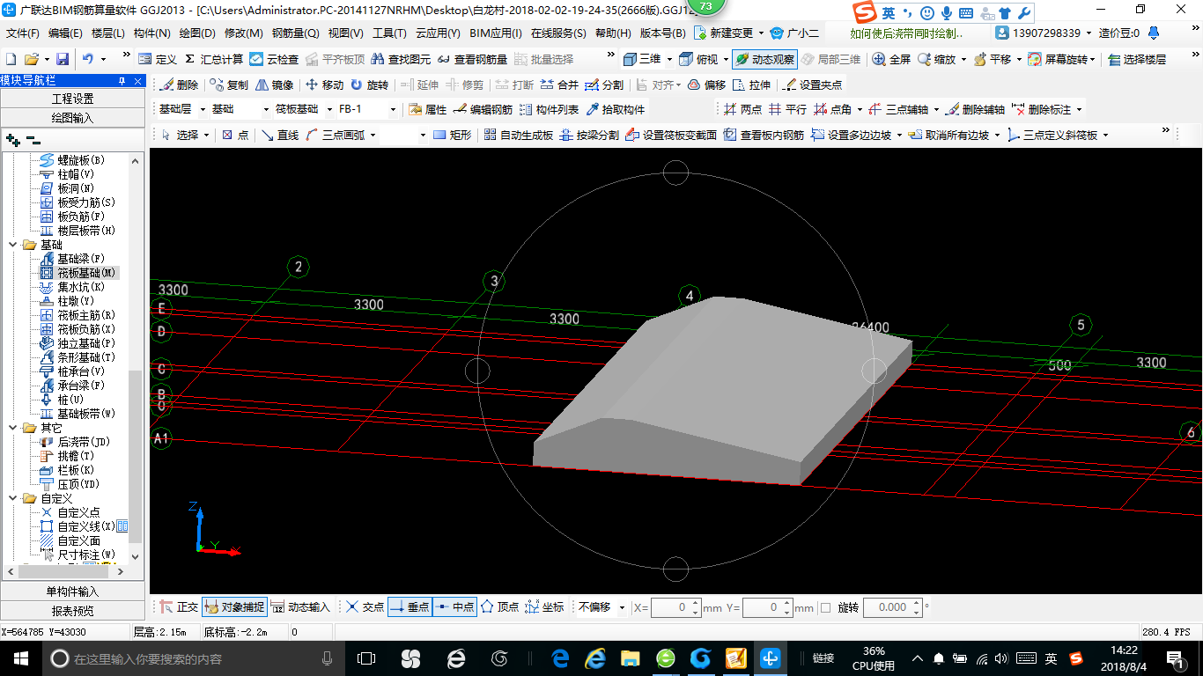This screenshot has height=676, width=1203.
Task: Choose the 镜像 mirror tool
Action: pos(274,85)
